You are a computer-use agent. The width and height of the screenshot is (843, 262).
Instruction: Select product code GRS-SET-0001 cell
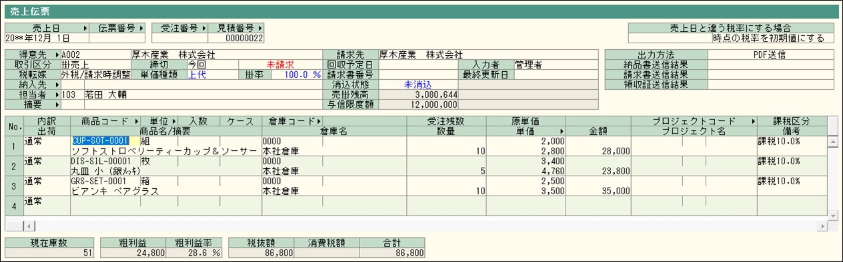coord(105,181)
